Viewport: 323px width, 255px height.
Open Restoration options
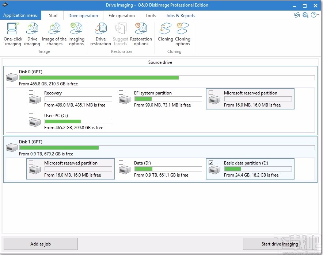coord(141,34)
